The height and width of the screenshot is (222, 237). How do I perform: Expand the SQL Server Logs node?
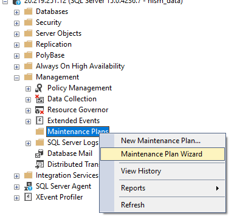[28, 143]
